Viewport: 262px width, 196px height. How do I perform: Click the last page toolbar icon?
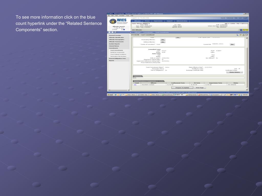pyautogui.click(x=247, y=35)
